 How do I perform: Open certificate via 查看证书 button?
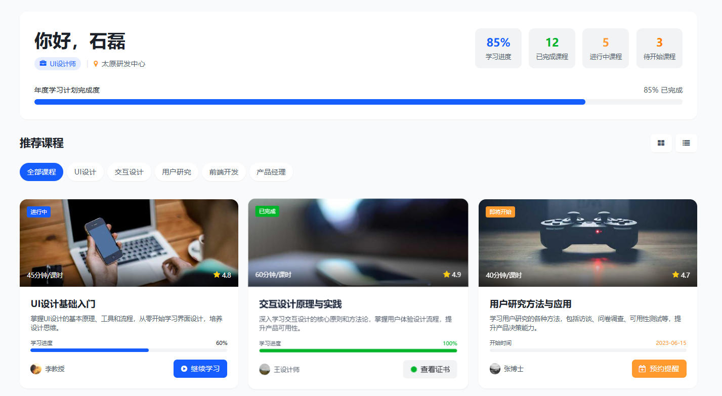pyautogui.click(x=430, y=369)
